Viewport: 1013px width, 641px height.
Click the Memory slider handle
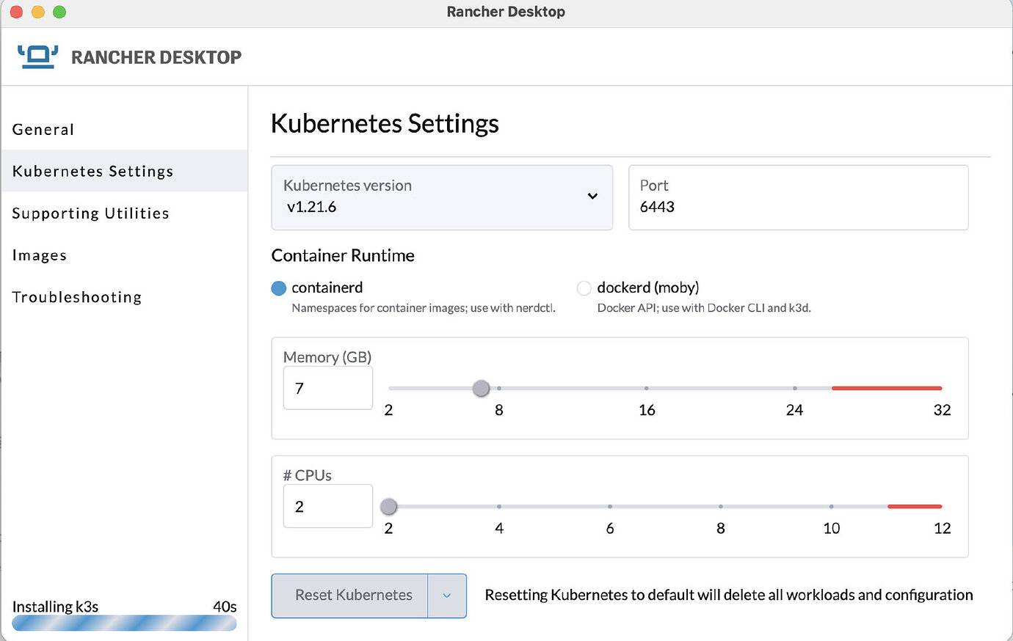[481, 388]
